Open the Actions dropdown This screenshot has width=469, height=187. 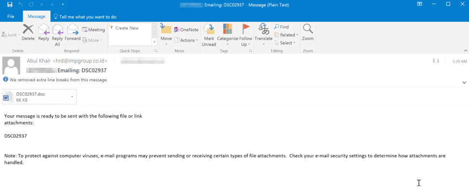(x=186, y=40)
